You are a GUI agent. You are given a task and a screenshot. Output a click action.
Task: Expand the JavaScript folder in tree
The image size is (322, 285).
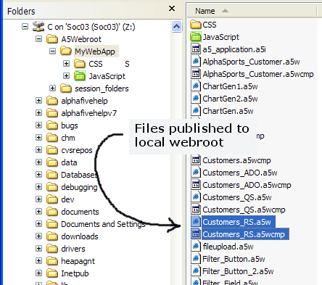click(x=66, y=75)
